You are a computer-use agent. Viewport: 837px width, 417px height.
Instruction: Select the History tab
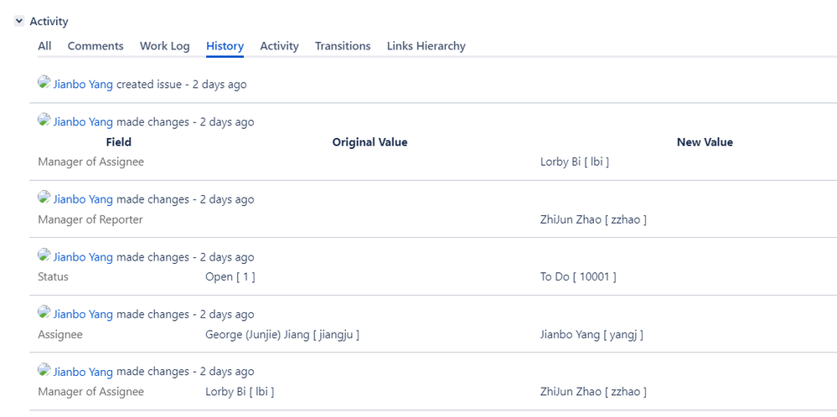click(225, 46)
